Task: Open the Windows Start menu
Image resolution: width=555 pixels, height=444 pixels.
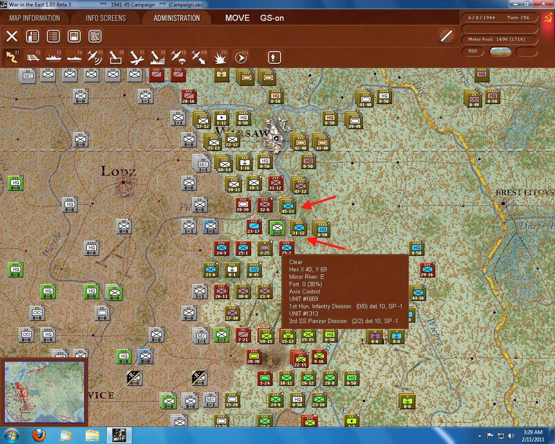Action: [x=11, y=435]
